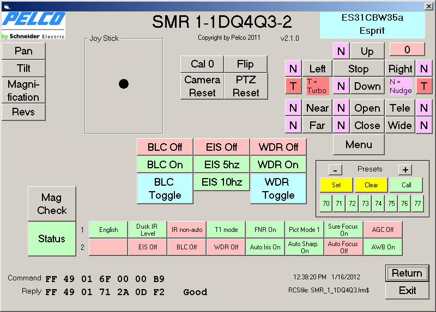Click T1 mode cell
Viewport: 436px width, 312px height.
226,230
